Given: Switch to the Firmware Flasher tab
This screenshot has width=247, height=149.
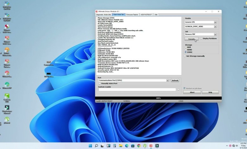Looking at the screenshot, I should click(132, 15).
